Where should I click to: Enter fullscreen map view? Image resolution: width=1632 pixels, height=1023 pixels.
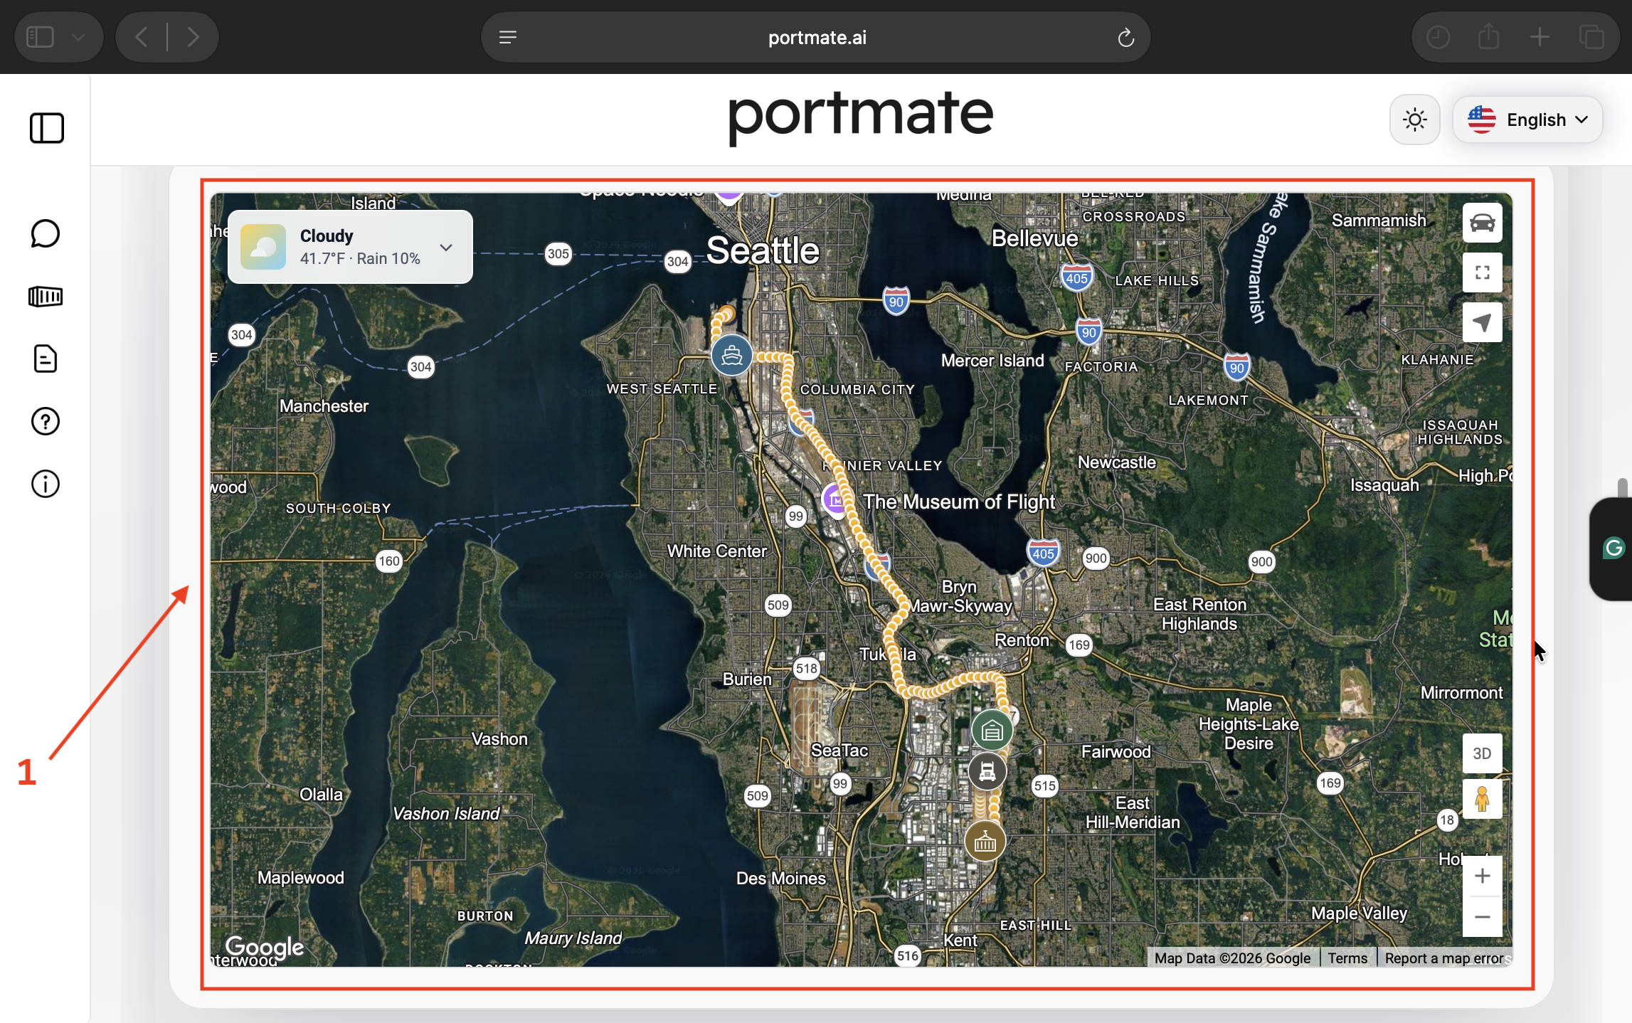(x=1482, y=272)
